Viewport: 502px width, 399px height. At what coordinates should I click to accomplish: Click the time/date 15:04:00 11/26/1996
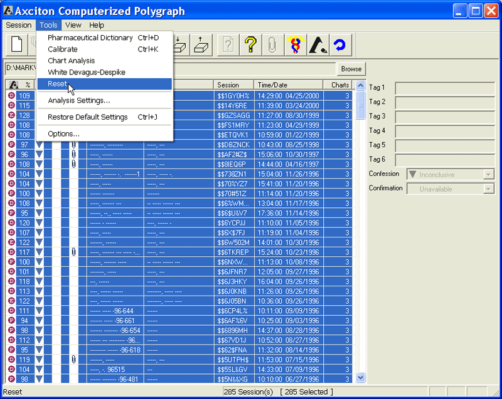(289, 174)
